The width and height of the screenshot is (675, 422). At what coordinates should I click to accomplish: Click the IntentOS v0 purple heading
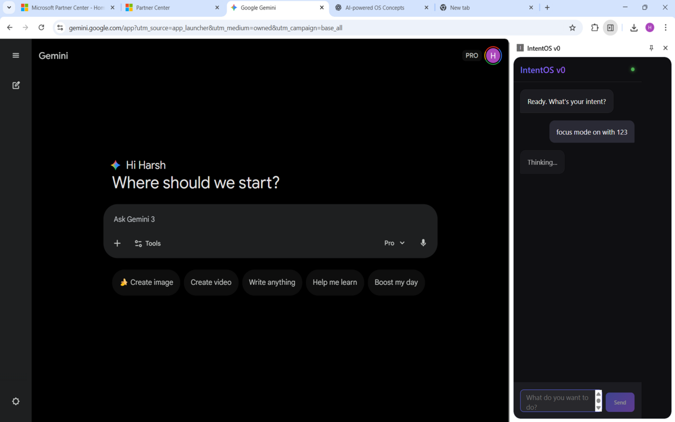[x=543, y=70]
